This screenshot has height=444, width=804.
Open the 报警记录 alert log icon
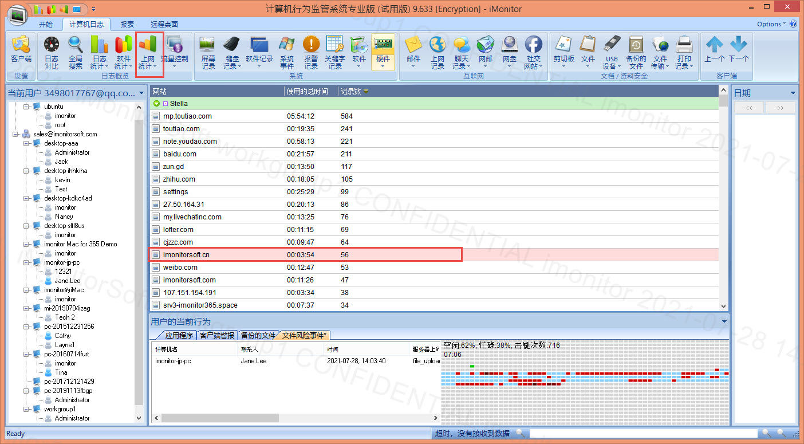click(311, 52)
